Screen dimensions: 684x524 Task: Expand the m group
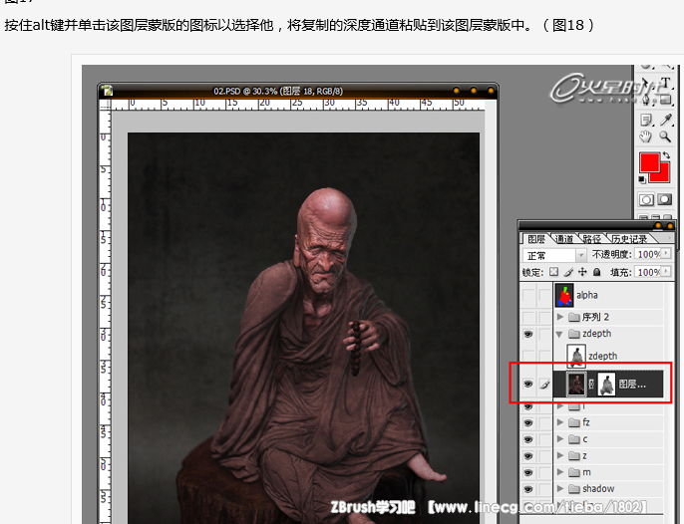[x=560, y=471]
